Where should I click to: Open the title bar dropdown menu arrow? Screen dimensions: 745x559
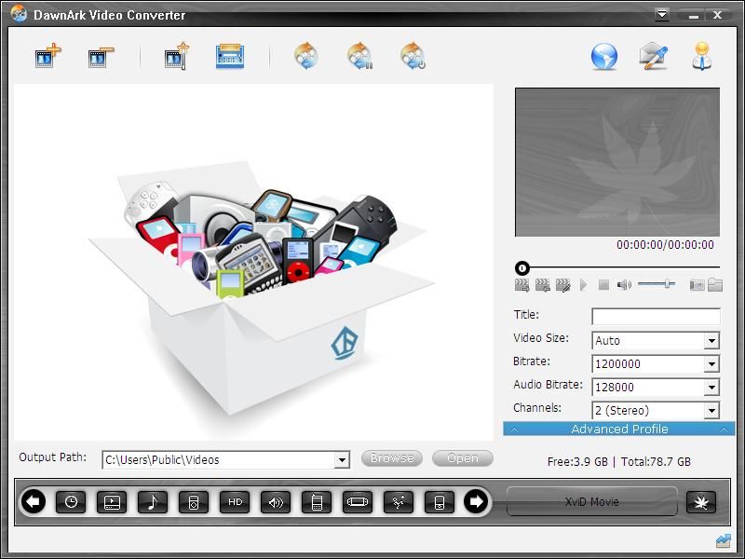click(x=662, y=15)
